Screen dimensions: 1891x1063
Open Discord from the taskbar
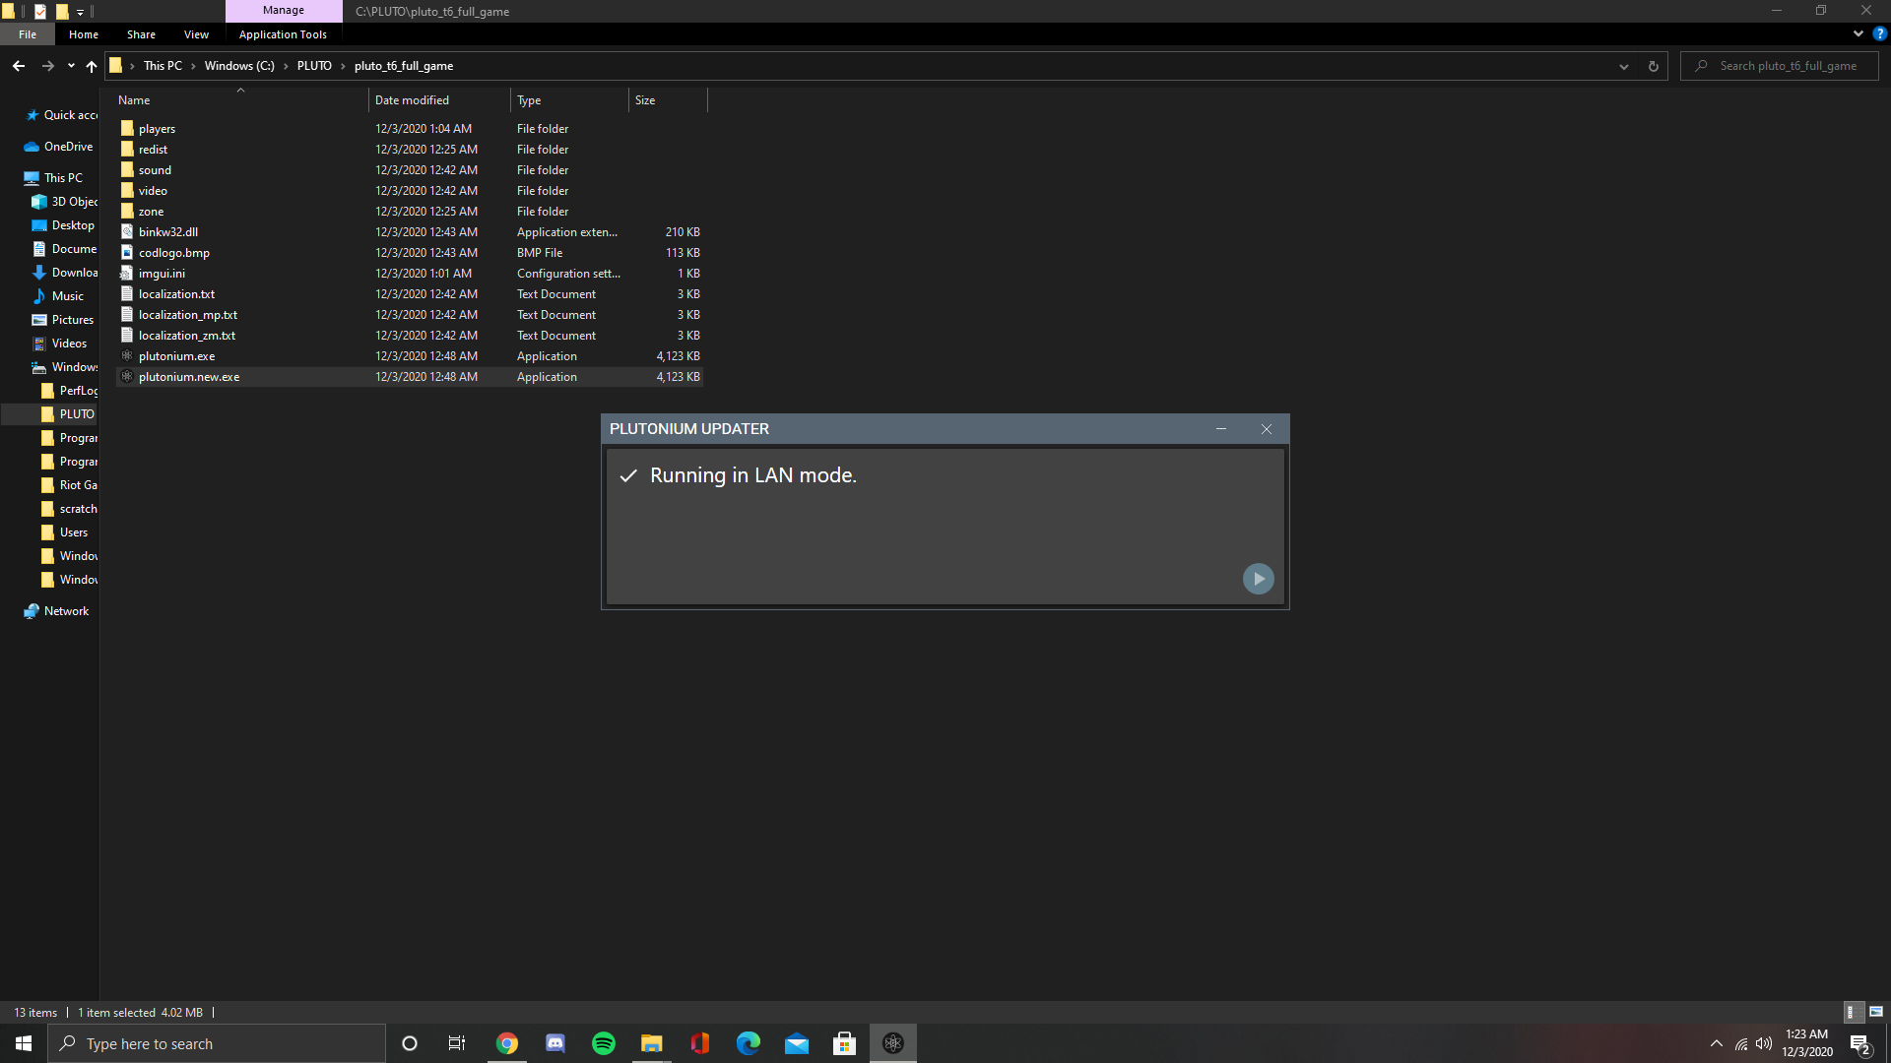(x=555, y=1043)
